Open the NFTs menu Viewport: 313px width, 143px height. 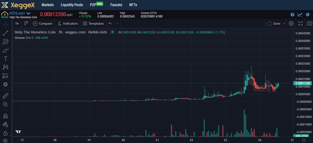pyautogui.click(x=133, y=5)
